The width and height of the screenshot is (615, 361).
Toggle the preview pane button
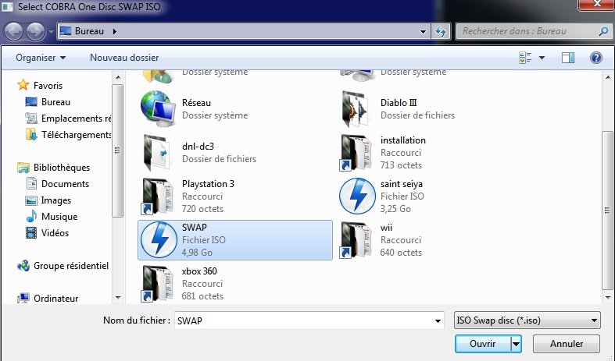[568, 58]
